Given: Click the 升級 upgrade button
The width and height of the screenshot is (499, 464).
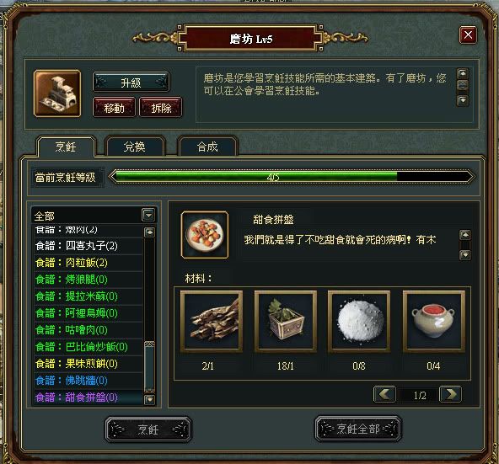Looking at the screenshot, I should click(131, 82).
